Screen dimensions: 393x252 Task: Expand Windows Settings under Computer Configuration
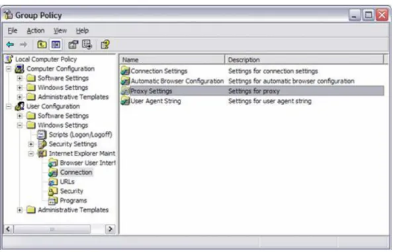20,87
